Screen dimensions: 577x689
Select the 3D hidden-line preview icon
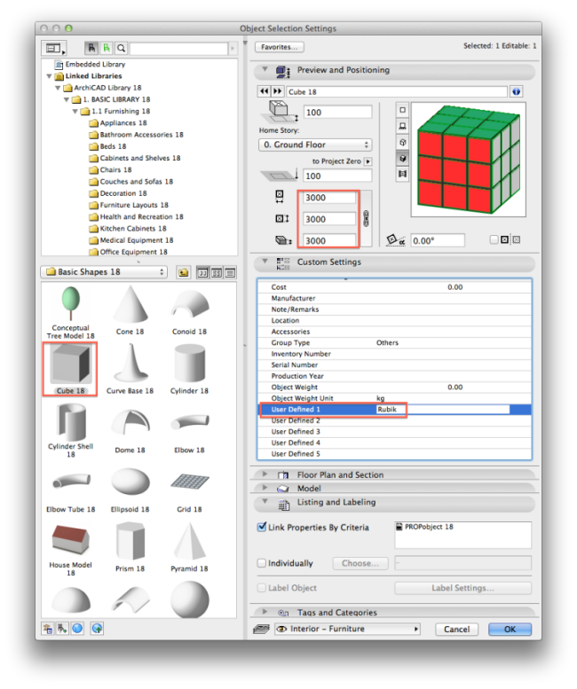[402, 143]
